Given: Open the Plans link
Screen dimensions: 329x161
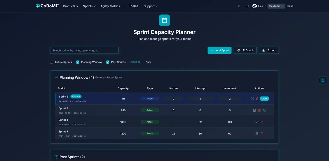Looking at the screenshot, I should tap(290, 6).
